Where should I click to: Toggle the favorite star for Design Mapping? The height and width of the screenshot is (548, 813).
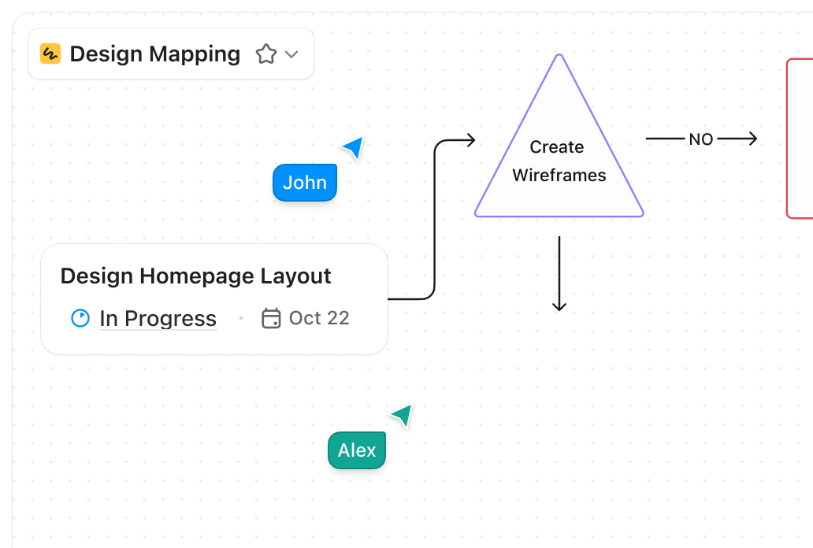point(265,54)
